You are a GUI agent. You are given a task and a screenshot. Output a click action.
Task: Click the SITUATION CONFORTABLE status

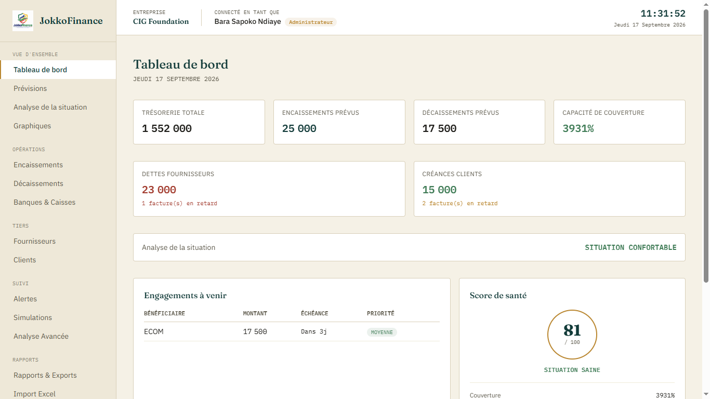631,247
